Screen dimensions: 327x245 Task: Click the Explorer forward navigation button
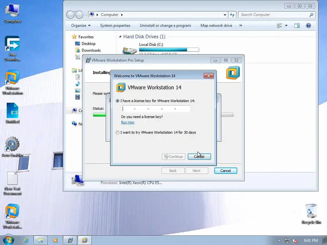click(79, 15)
